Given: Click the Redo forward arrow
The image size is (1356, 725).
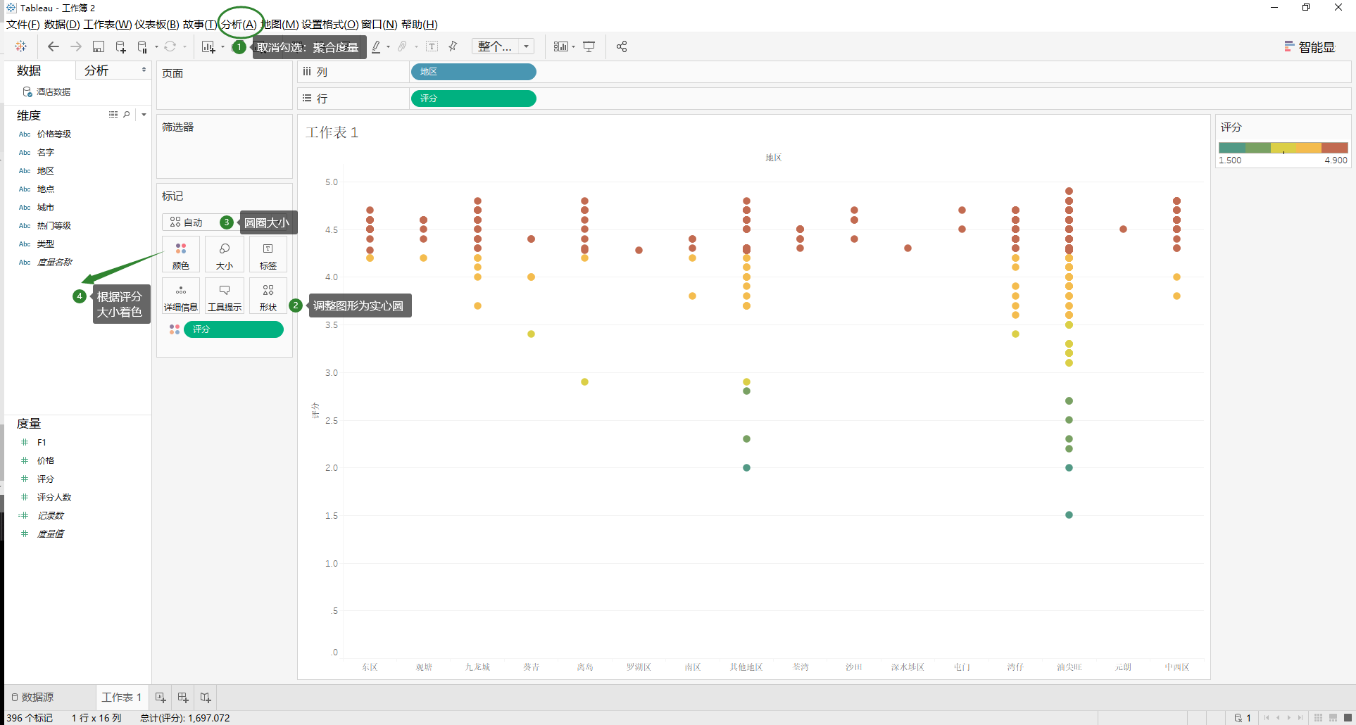Looking at the screenshot, I should coord(76,46).
